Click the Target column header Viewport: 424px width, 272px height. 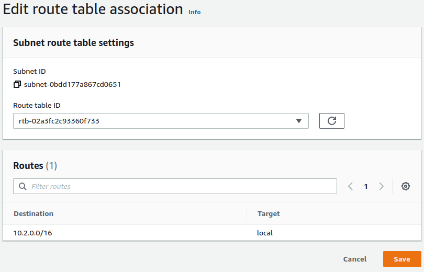tap(269, 213)
